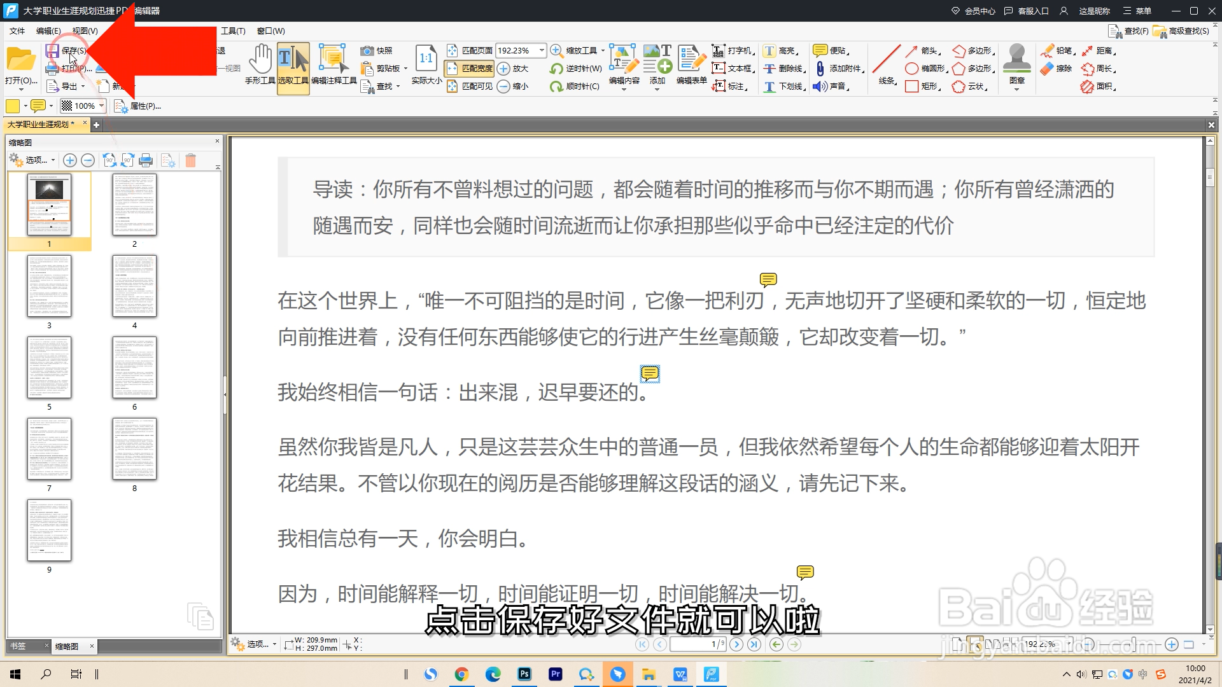1222x687 pixels.
Task: Click the yellow fill color swatch
Action: click(x=13, y=106)
